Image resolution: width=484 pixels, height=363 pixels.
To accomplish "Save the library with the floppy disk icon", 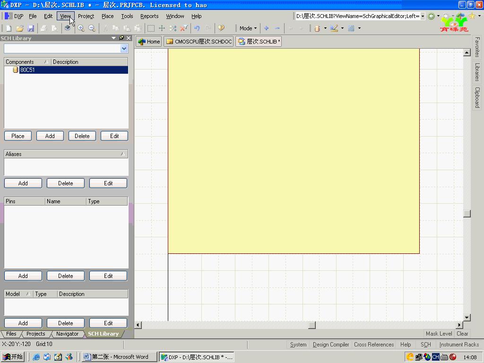I will tap(31, 28).
